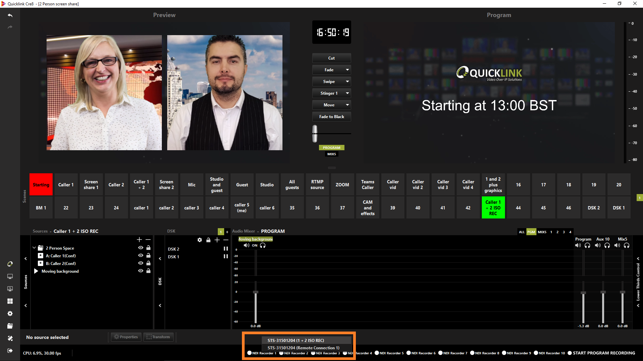Add a DSK layer with plus icon
Image resolution: width=643 pixels, height=361 pixels.
217,240
